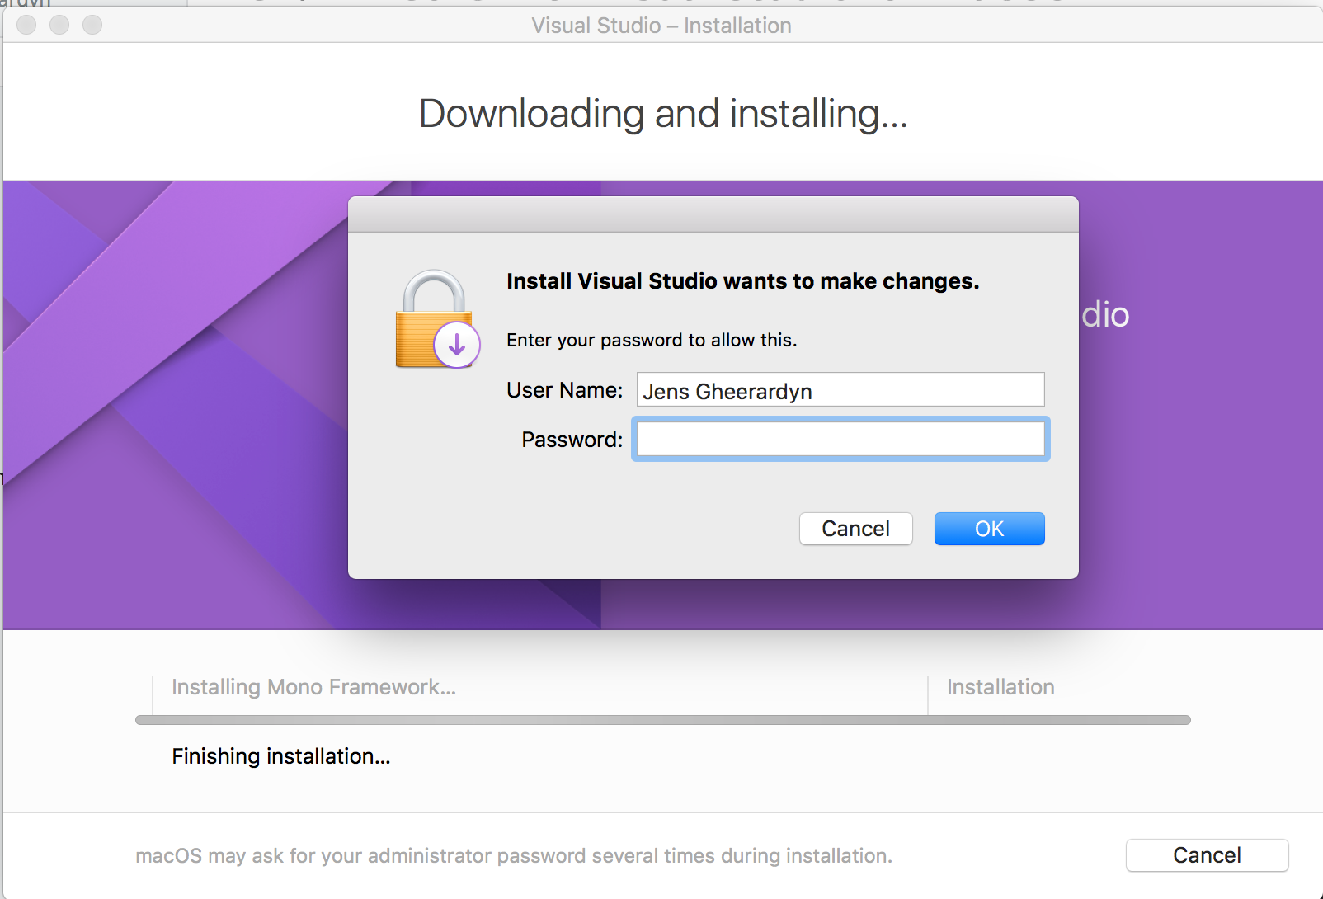The height and width of the screenshot is (899, 1323).
Task: Click the administrator password notice text
Action: (514, 856)
